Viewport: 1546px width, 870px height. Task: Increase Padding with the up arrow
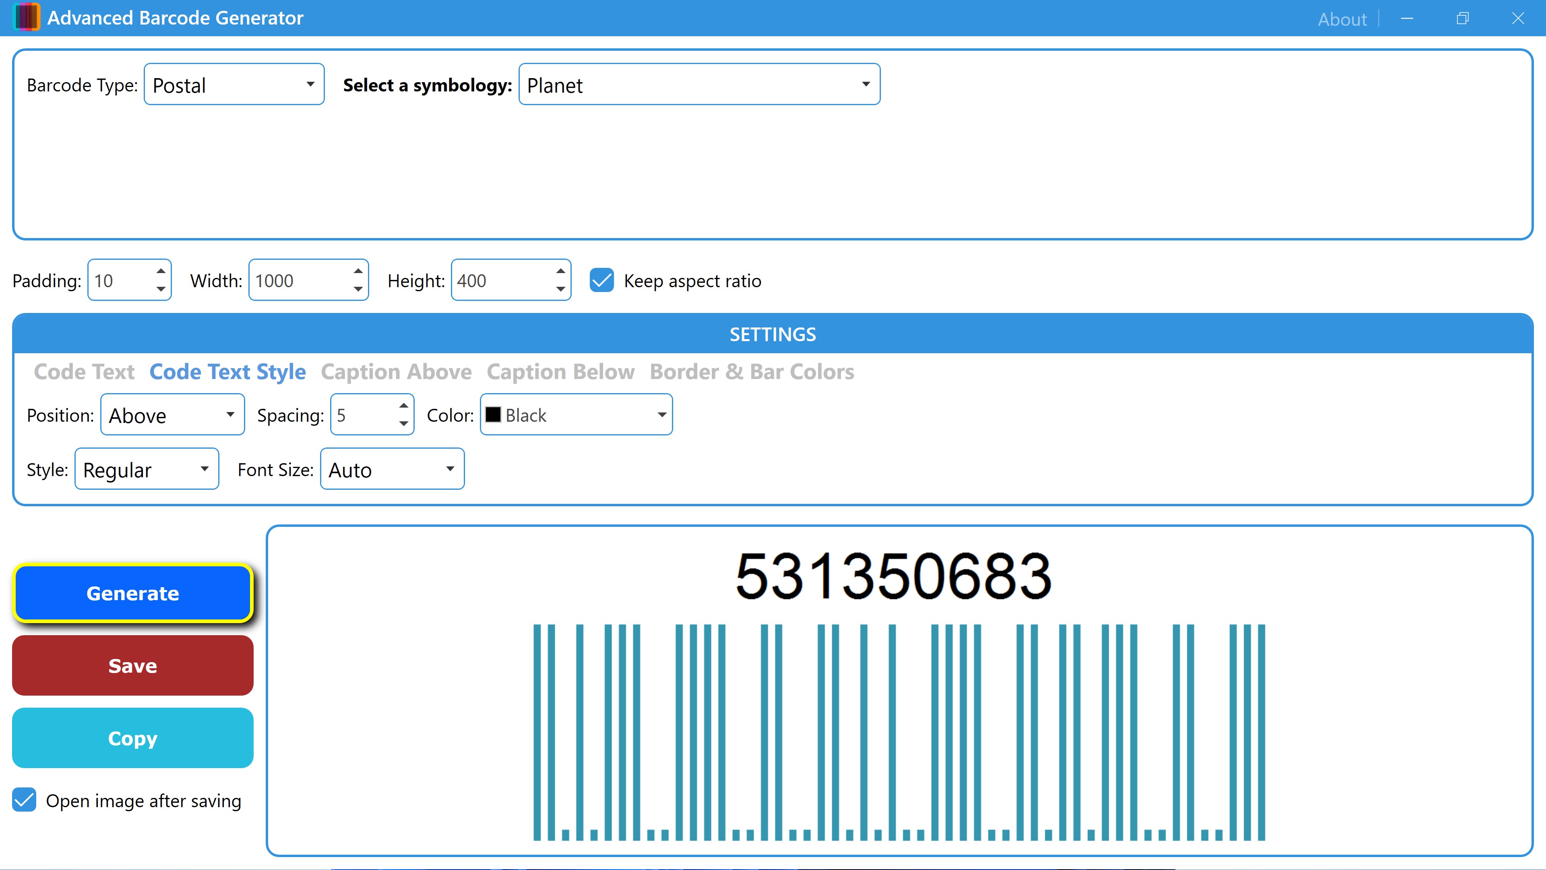161,271
